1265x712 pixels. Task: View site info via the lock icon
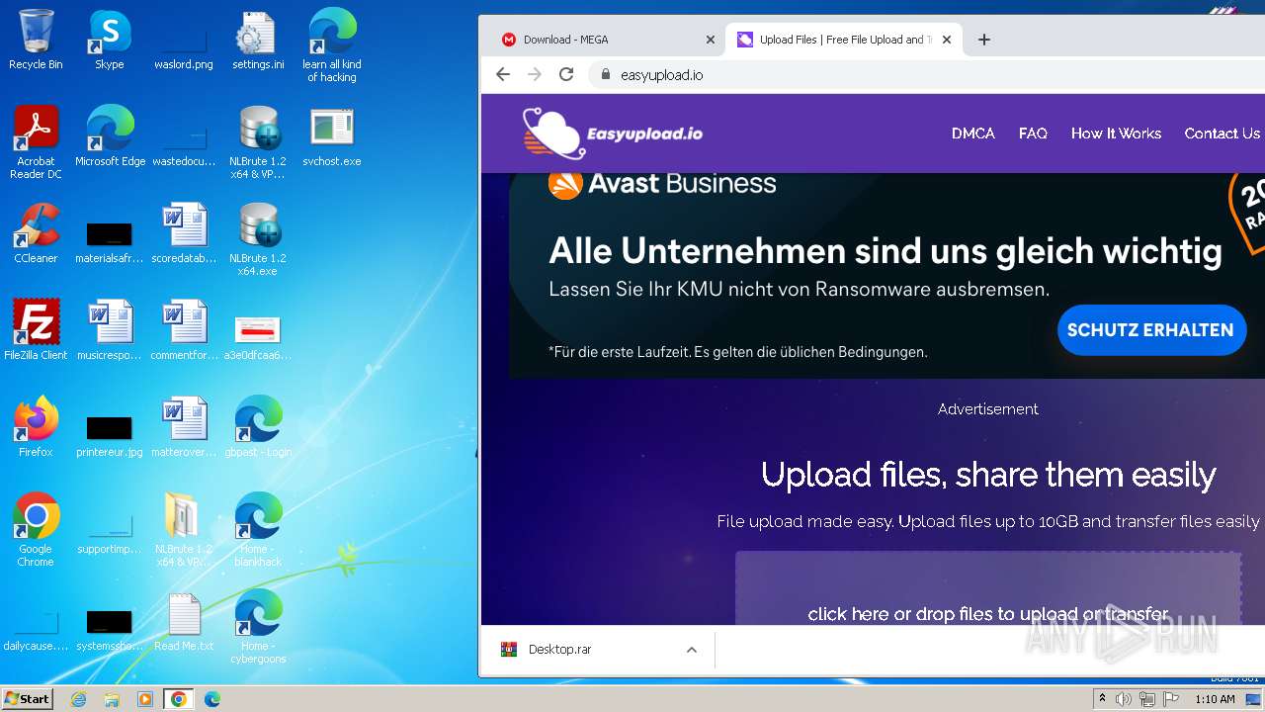point(606,74)
